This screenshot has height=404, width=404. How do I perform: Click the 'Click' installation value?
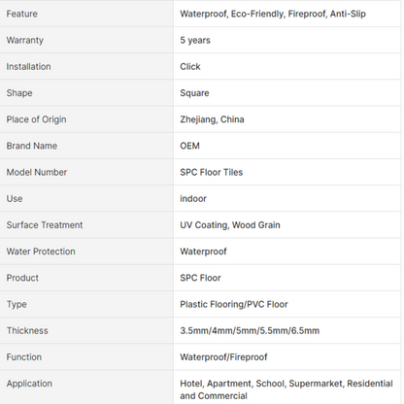[x=190, y=67]
